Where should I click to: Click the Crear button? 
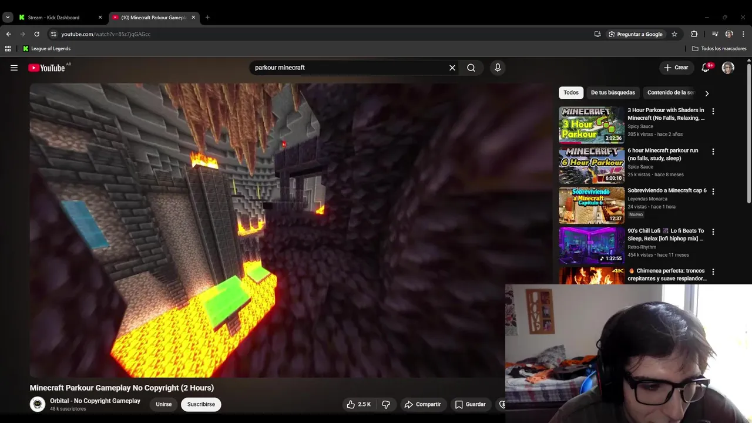pos(676,68)
